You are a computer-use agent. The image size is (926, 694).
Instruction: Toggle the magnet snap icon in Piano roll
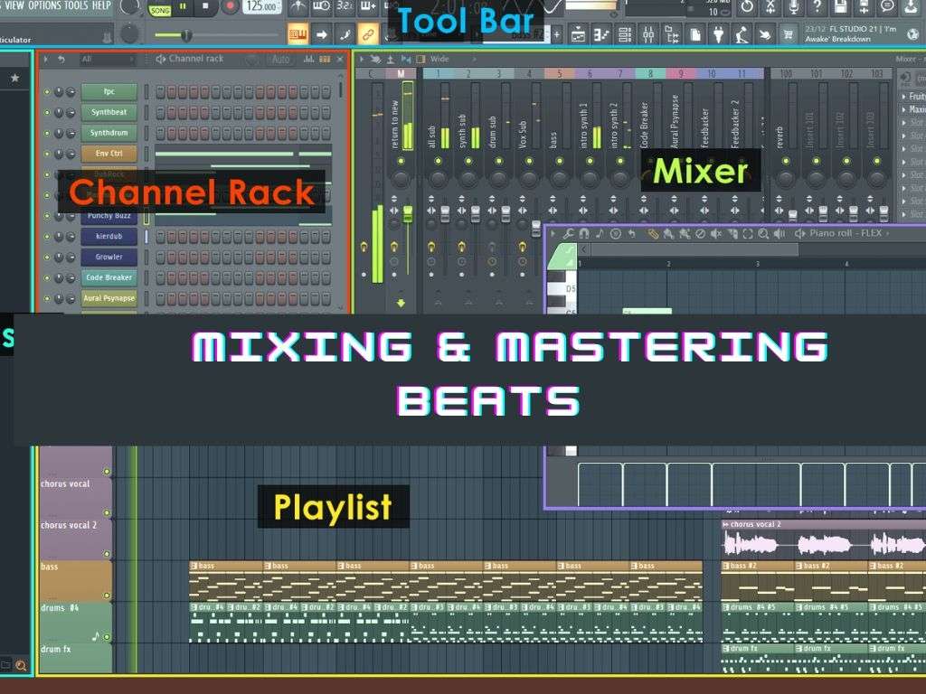pos(584,234)
